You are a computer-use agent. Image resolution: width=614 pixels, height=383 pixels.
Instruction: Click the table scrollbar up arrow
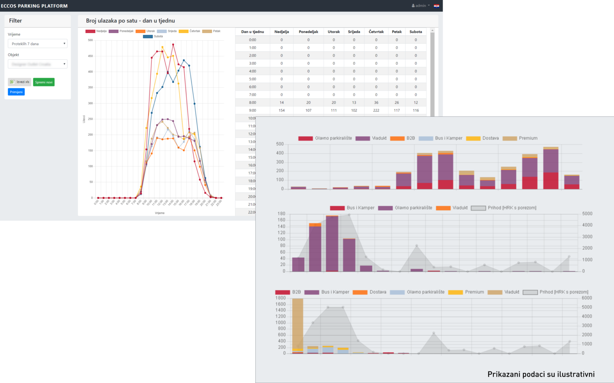pos(432,30)
